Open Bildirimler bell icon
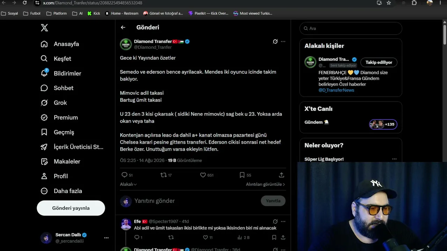This screenshot has height=251, width=447. (x=44, y=73)
